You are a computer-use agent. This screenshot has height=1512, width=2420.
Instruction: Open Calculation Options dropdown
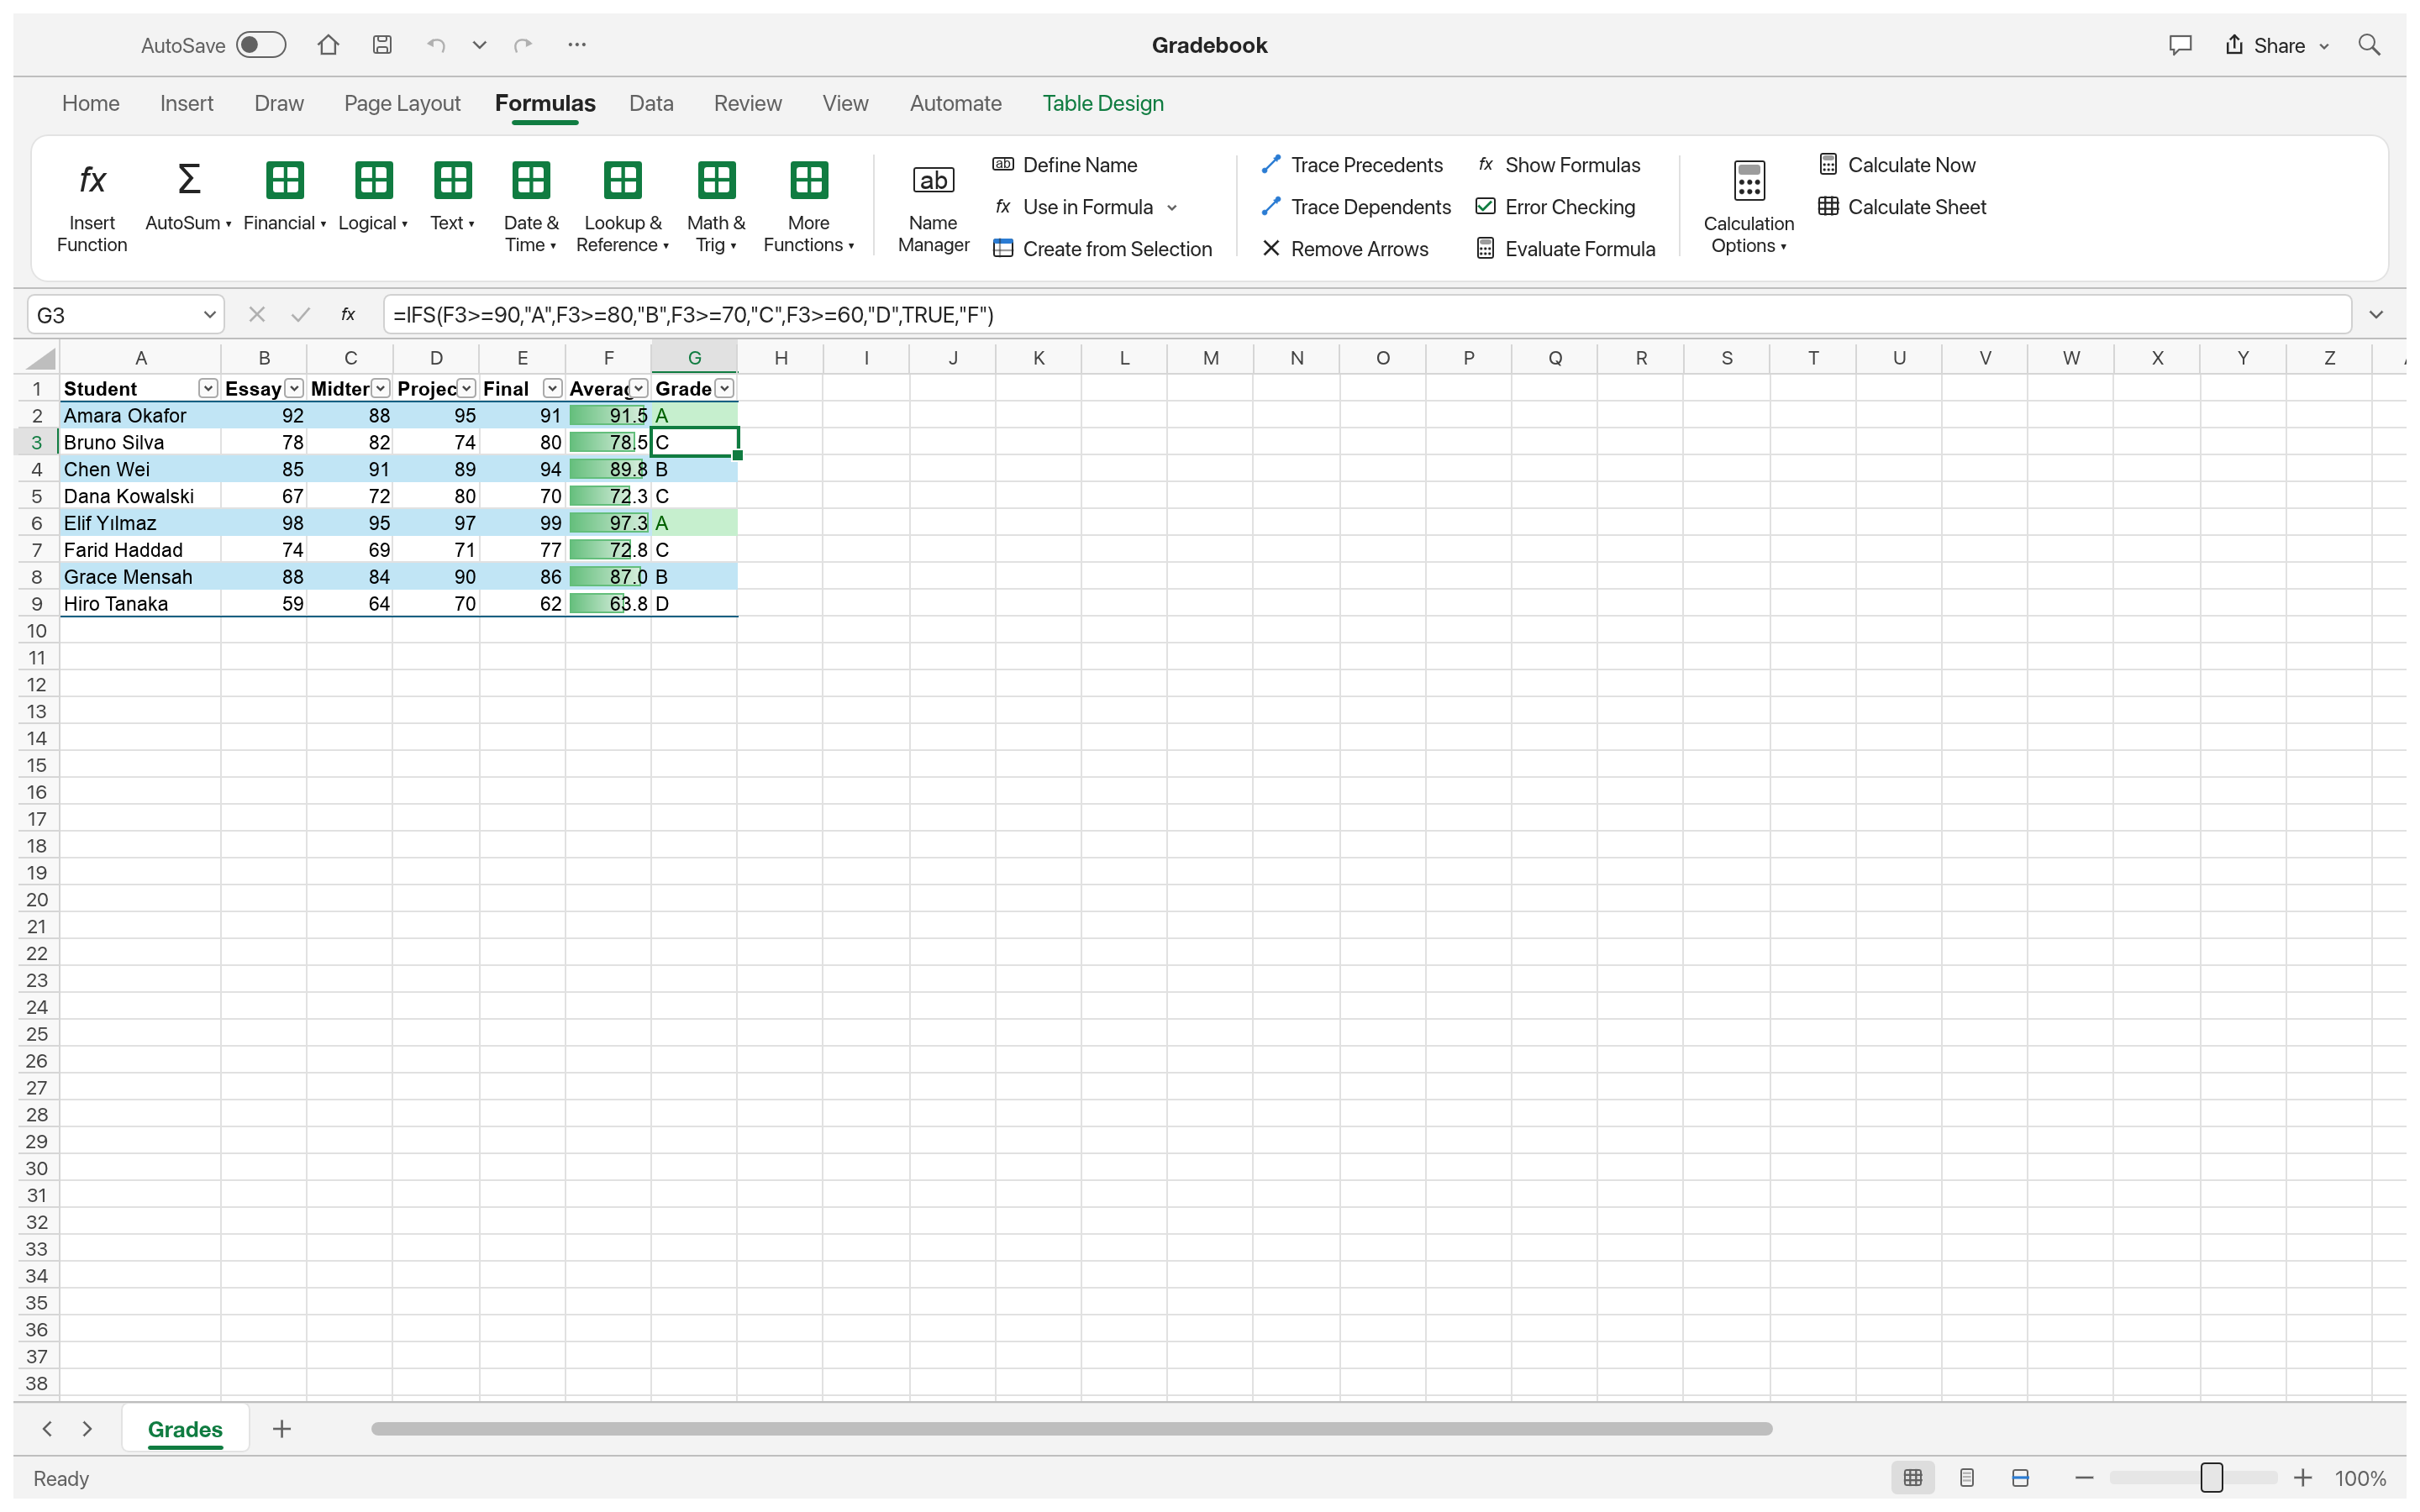[1748, 206]
